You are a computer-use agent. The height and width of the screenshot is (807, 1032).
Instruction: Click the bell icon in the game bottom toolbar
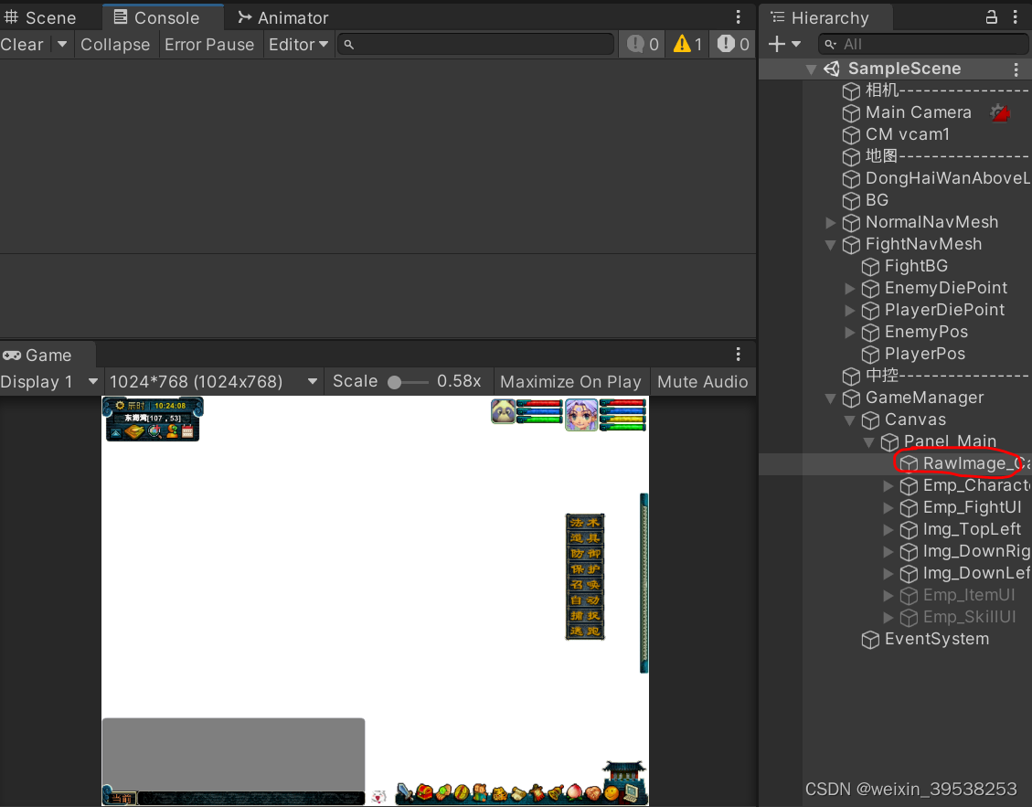pos(556,791)
